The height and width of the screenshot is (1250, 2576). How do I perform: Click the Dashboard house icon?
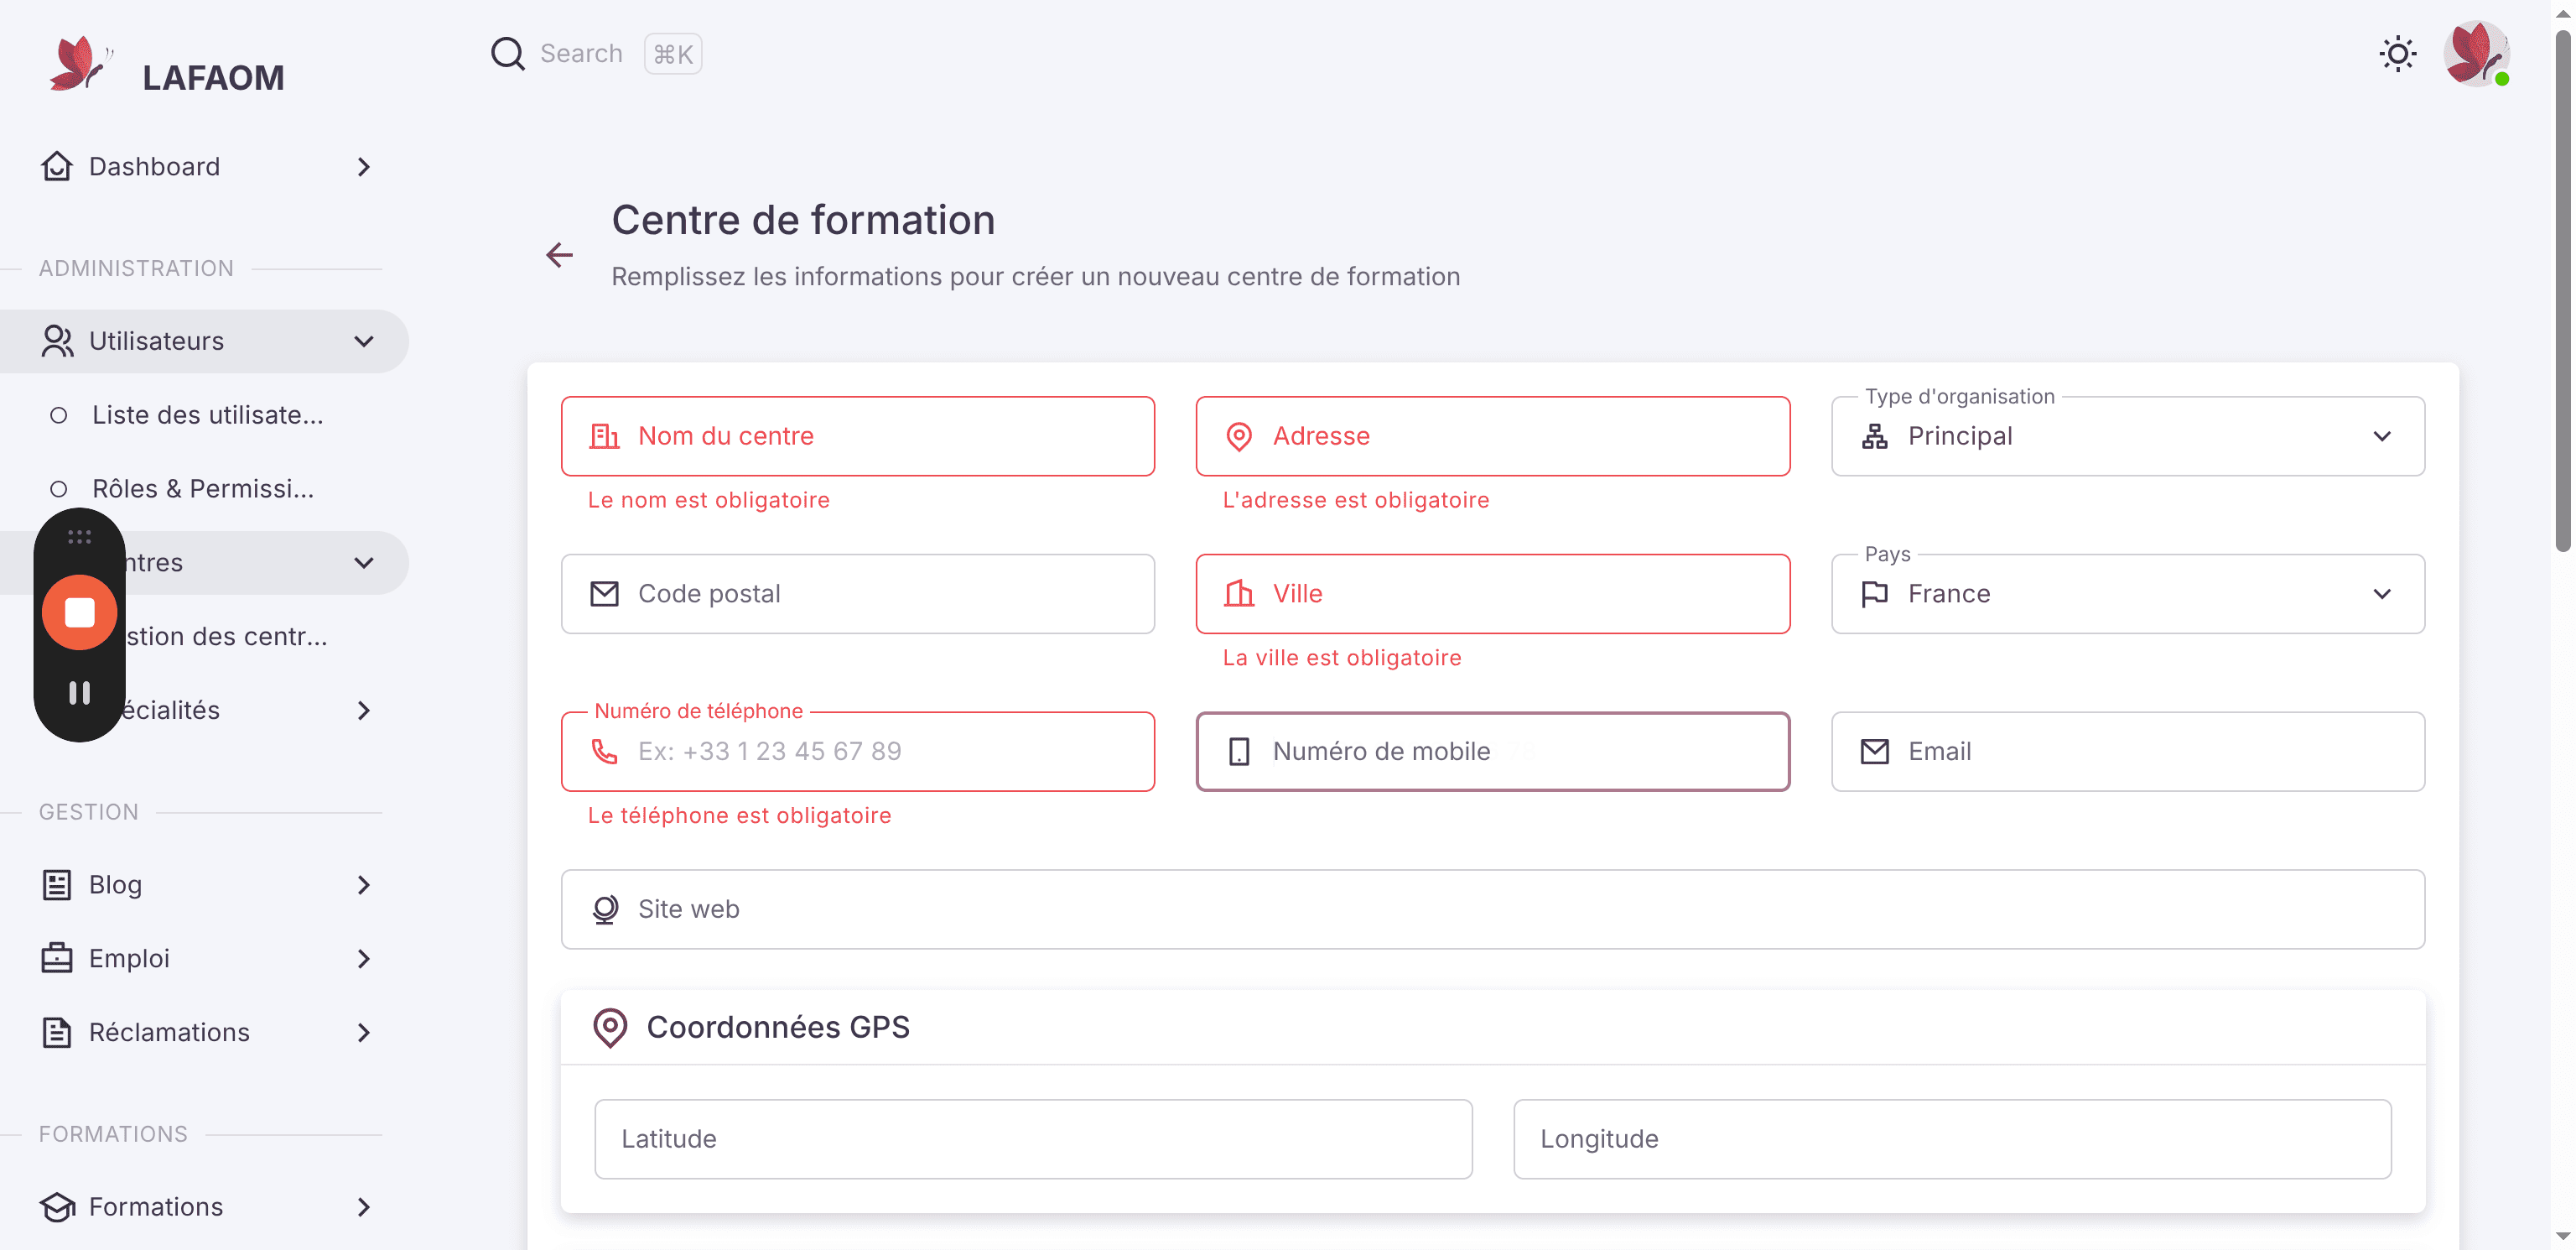click(x=57, y=166)
